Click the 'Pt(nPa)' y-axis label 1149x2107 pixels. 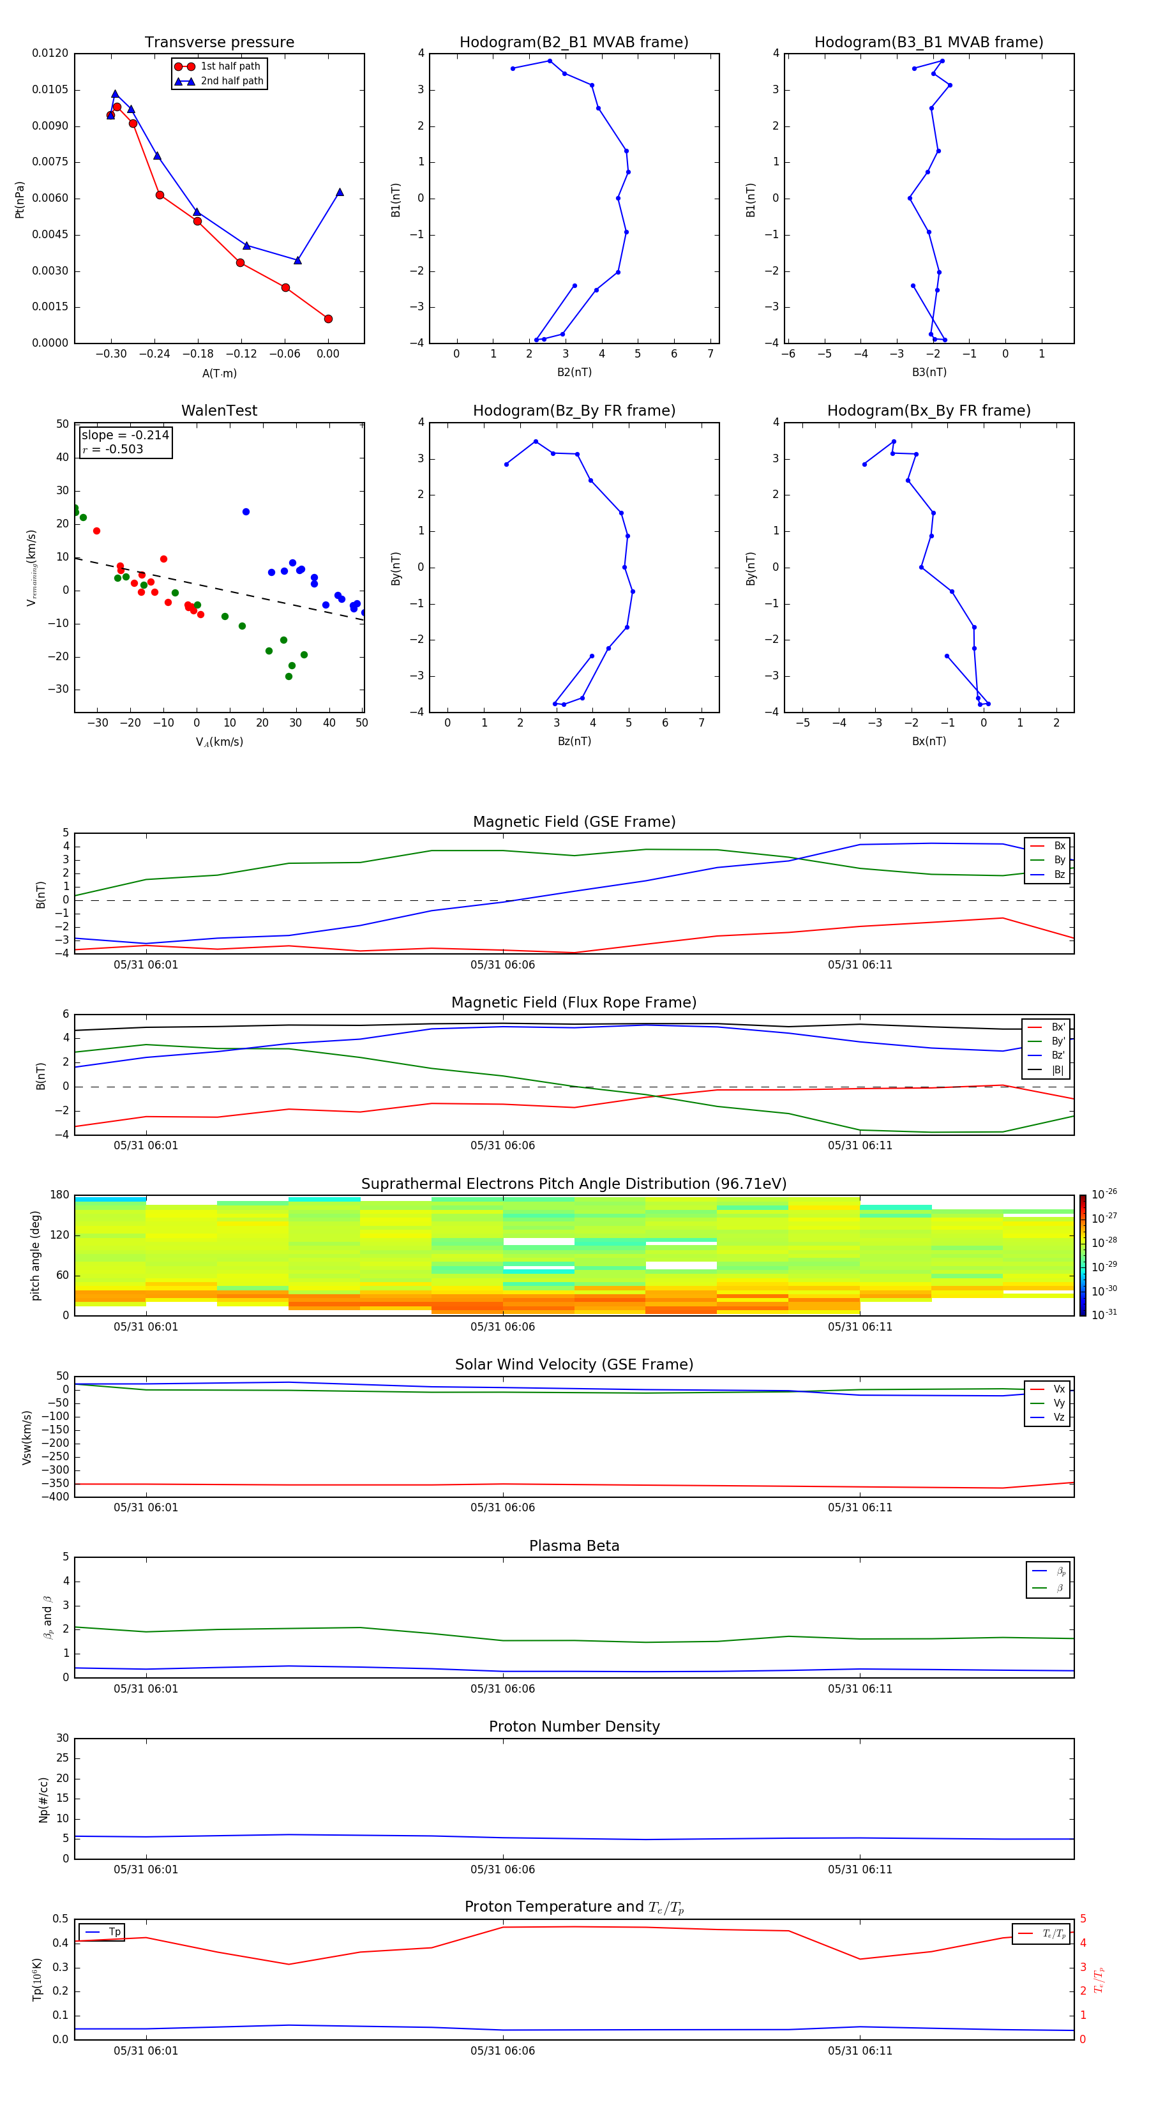20,200
